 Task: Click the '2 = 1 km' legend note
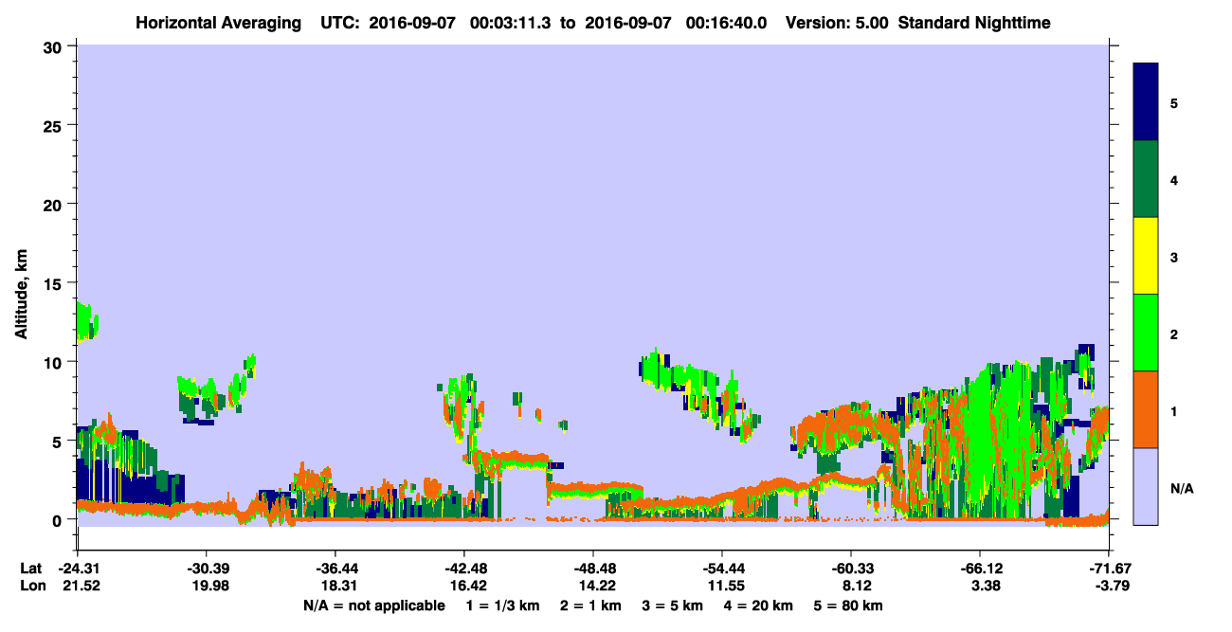[592, 605]
